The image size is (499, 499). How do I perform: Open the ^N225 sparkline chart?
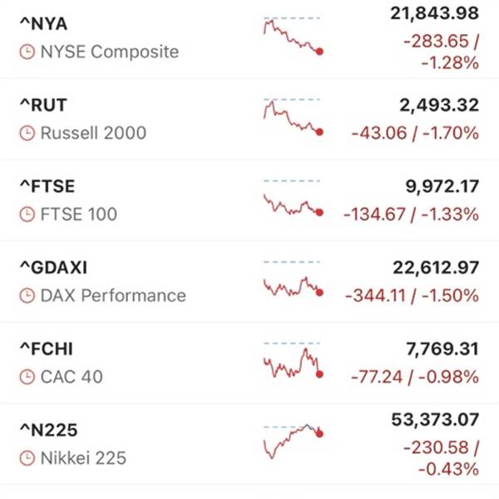(x=293, y=441)
